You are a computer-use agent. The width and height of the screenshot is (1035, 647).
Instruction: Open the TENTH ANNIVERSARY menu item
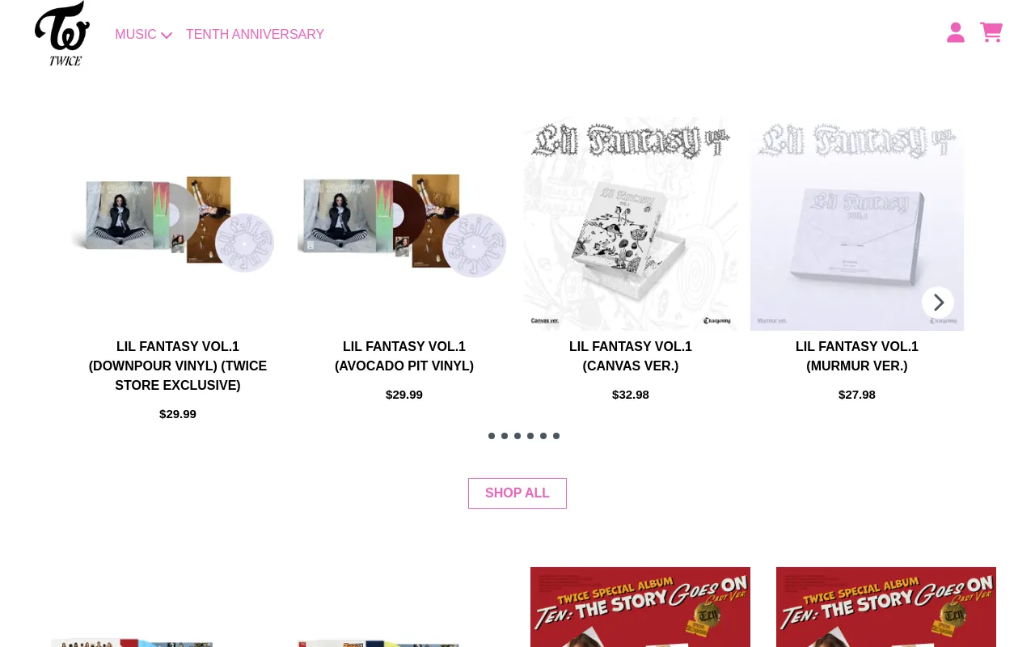coord(255,35)
